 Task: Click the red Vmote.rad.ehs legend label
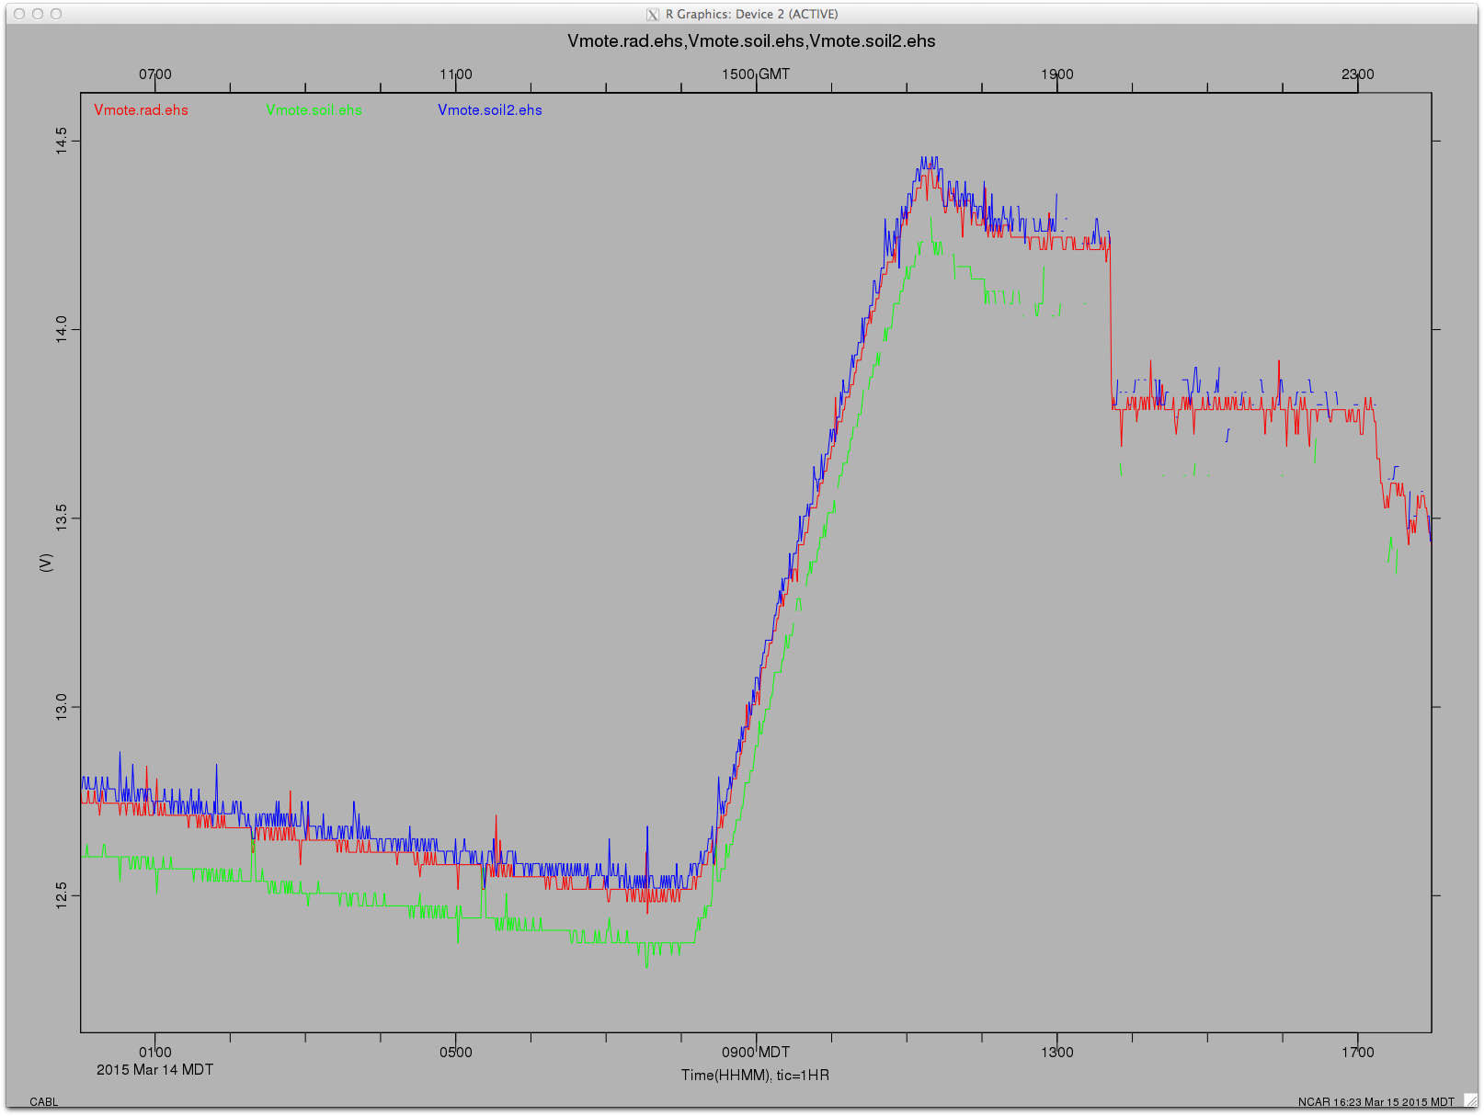141,110
